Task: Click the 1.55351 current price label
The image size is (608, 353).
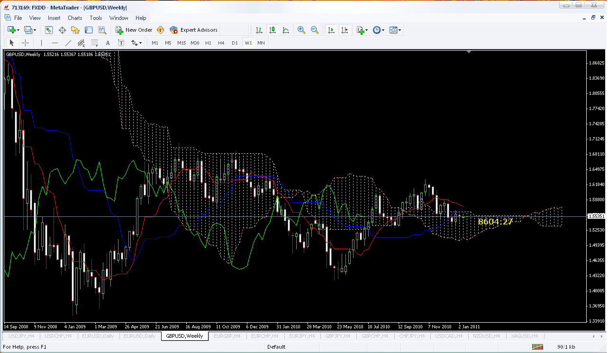Action: pyautogui.click(x=596, y=216)
